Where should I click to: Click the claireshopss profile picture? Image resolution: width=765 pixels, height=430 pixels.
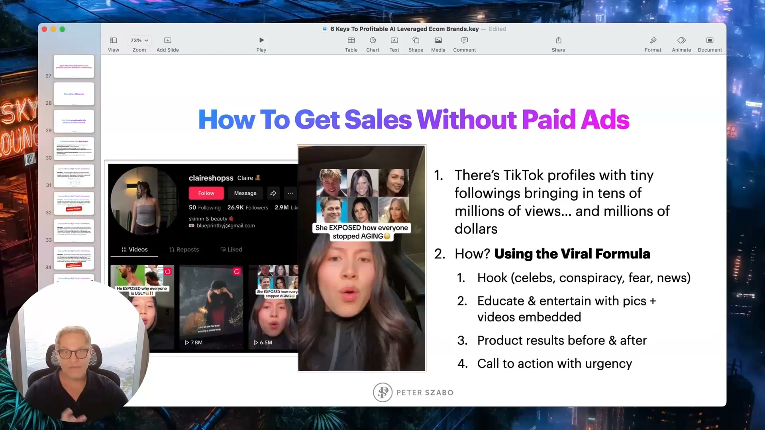(x=144, y=200)
